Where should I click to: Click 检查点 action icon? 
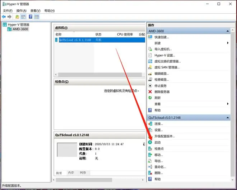(x=150, y=149)
